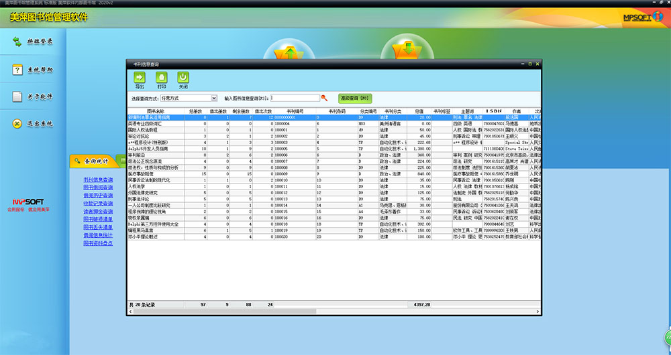Image resolution: width=671 pixels, height=355 pixels.
Task: Open the 借阅信息统计 link
Action: (x=98, y=236)
